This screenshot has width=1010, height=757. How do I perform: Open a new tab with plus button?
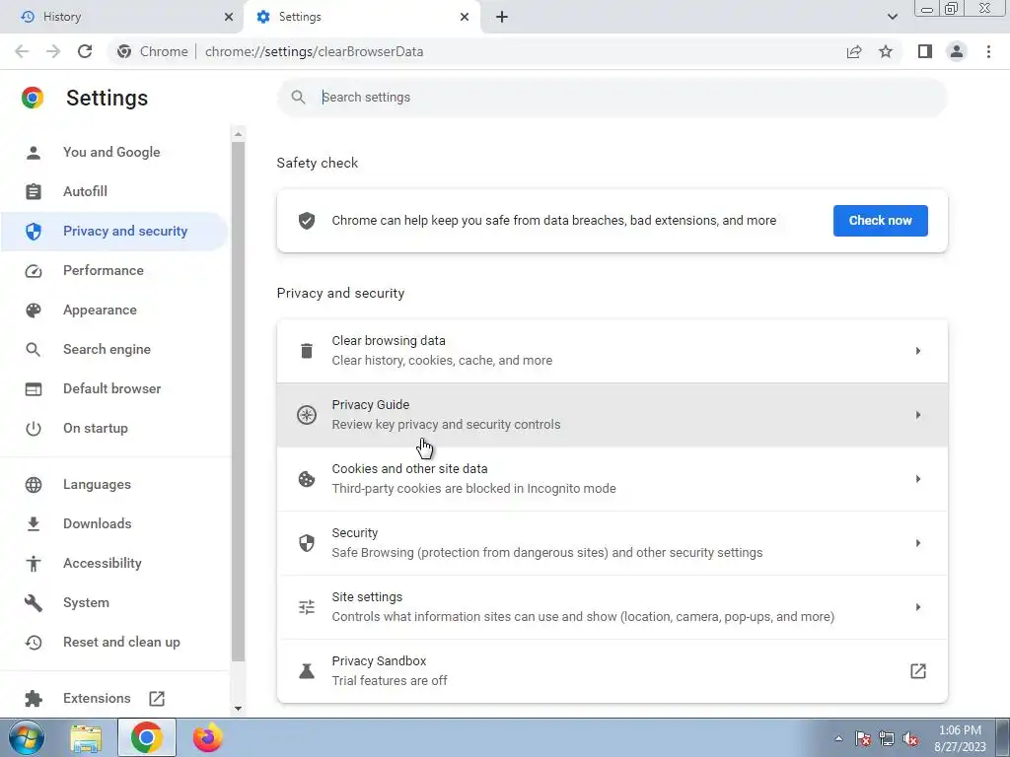502,17
